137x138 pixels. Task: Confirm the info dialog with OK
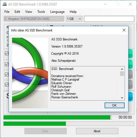(x=114, y=105)
